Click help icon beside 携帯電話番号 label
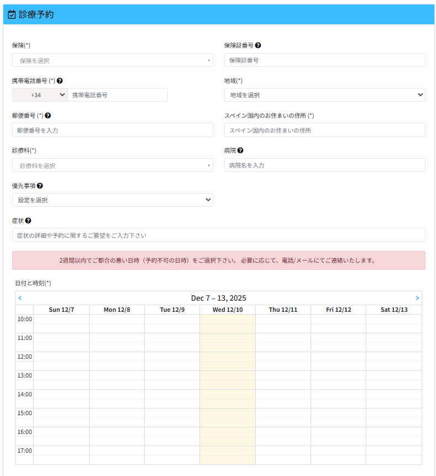This screenshot has height=476, width=436. click(60, 80)
